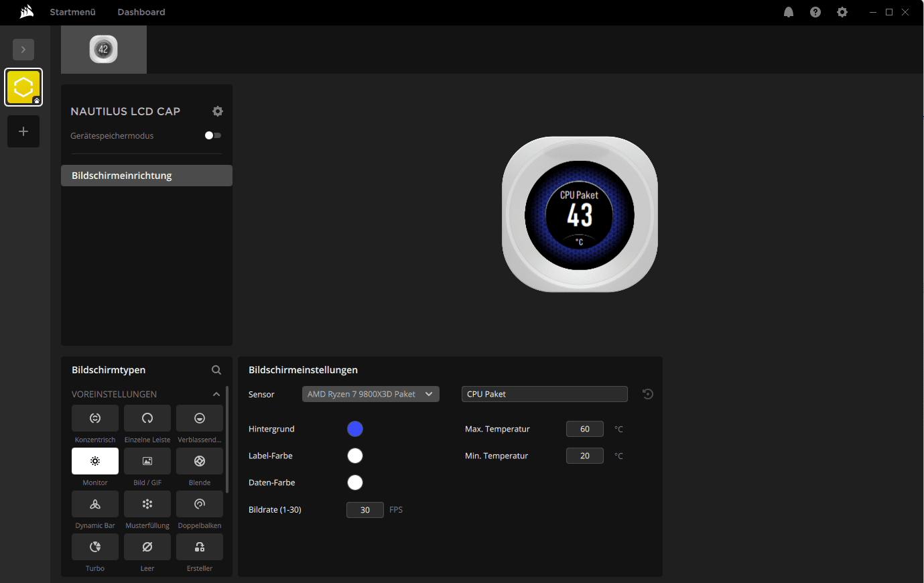
Task: Select the Doppelbalken screen type
Action: [200, 504]
